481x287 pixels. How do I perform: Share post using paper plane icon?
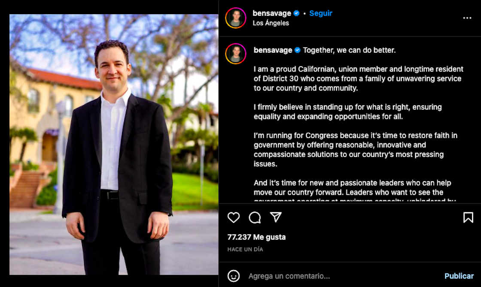pyautogui.click(x=276, y=217)
